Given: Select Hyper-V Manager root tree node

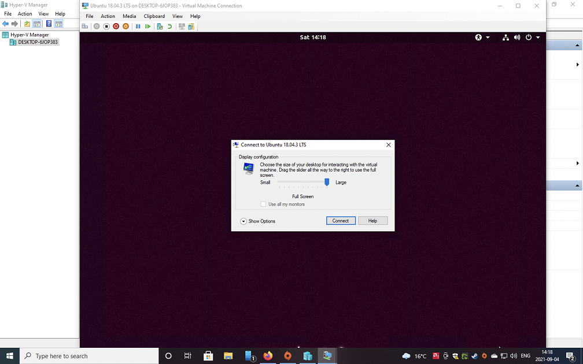Looking at the screenshot, I should 29,35.
